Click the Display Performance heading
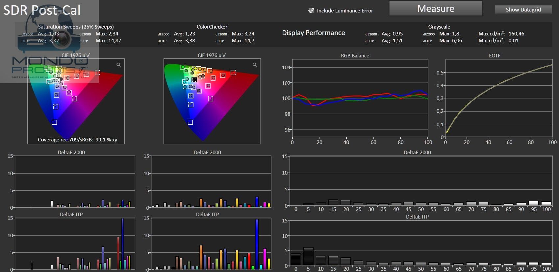559x272 pixels. click(313, 33)
